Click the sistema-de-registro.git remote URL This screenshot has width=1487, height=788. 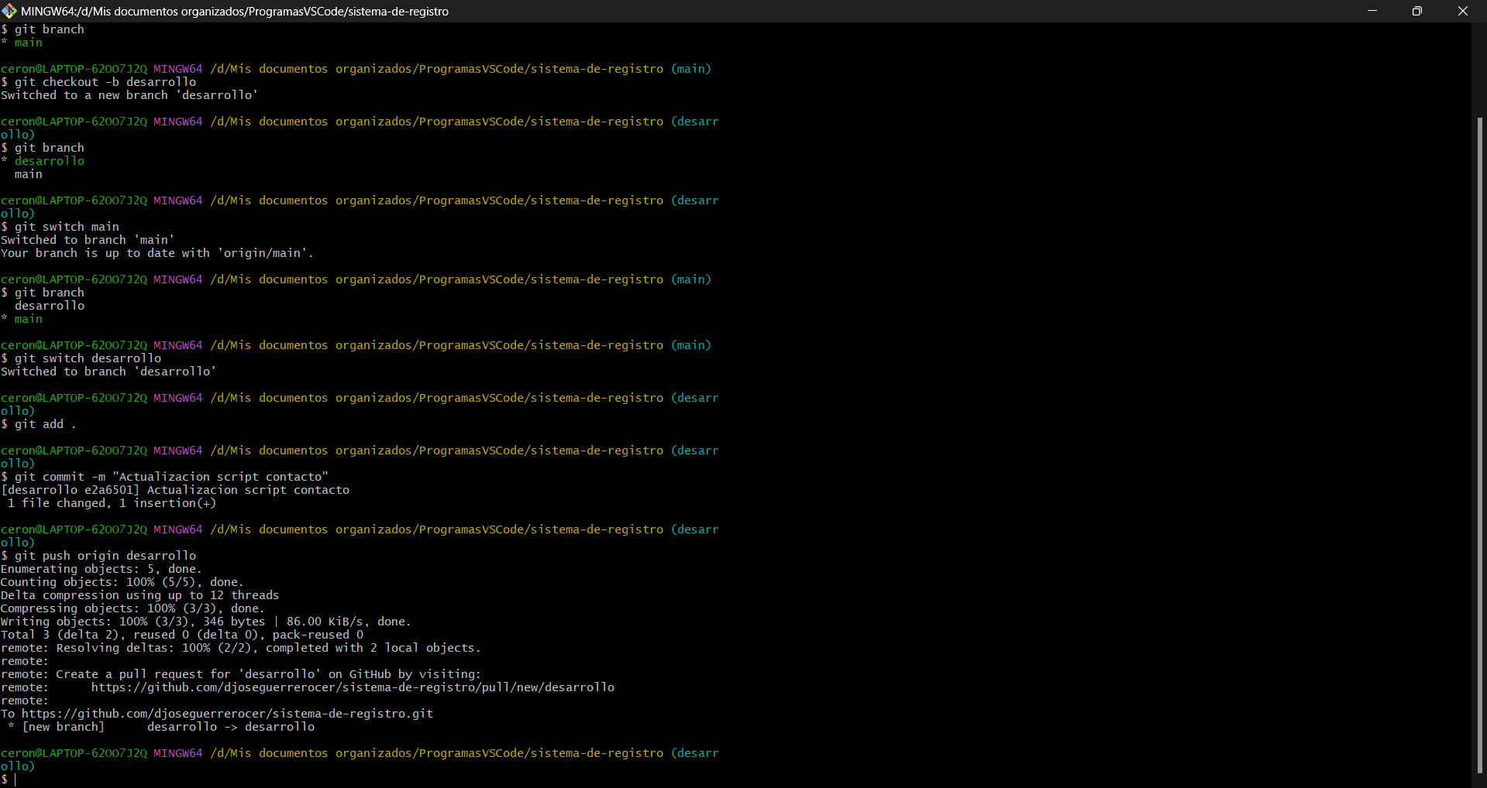[227, 714]
